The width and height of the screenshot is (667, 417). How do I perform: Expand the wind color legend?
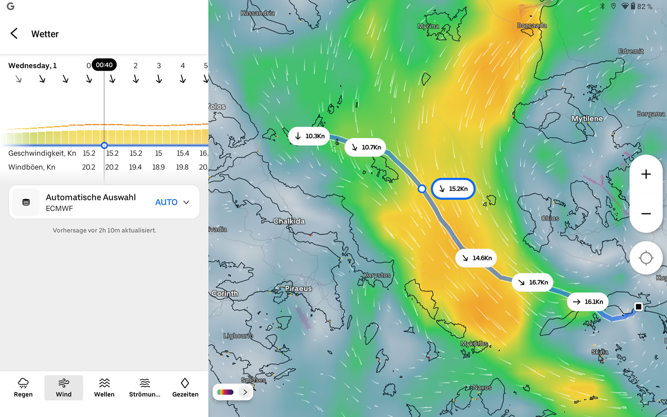pos(245,392)
